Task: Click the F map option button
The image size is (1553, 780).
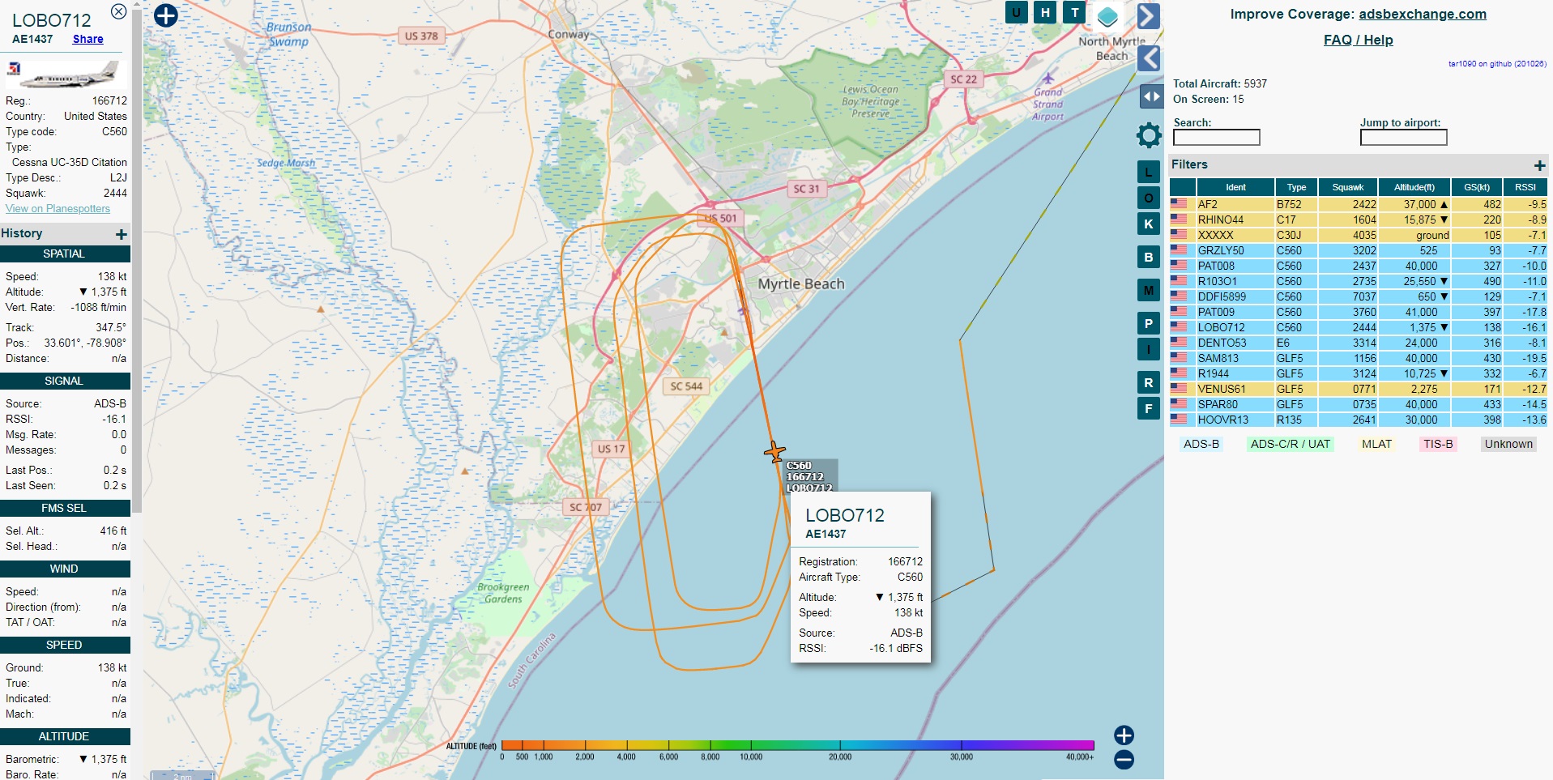Action: pyautogui.click(x=1148, y=408)
